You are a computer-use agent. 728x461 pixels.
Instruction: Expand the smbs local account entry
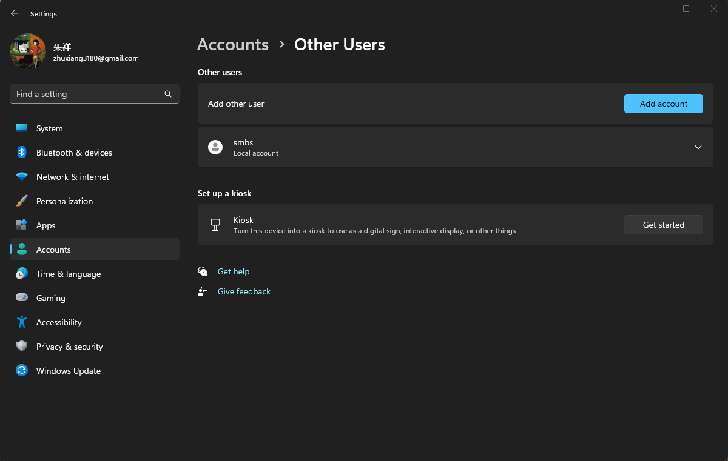click(698, 147)
